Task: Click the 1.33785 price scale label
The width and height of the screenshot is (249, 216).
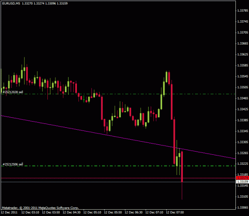Action: click(x=243, y=11)
